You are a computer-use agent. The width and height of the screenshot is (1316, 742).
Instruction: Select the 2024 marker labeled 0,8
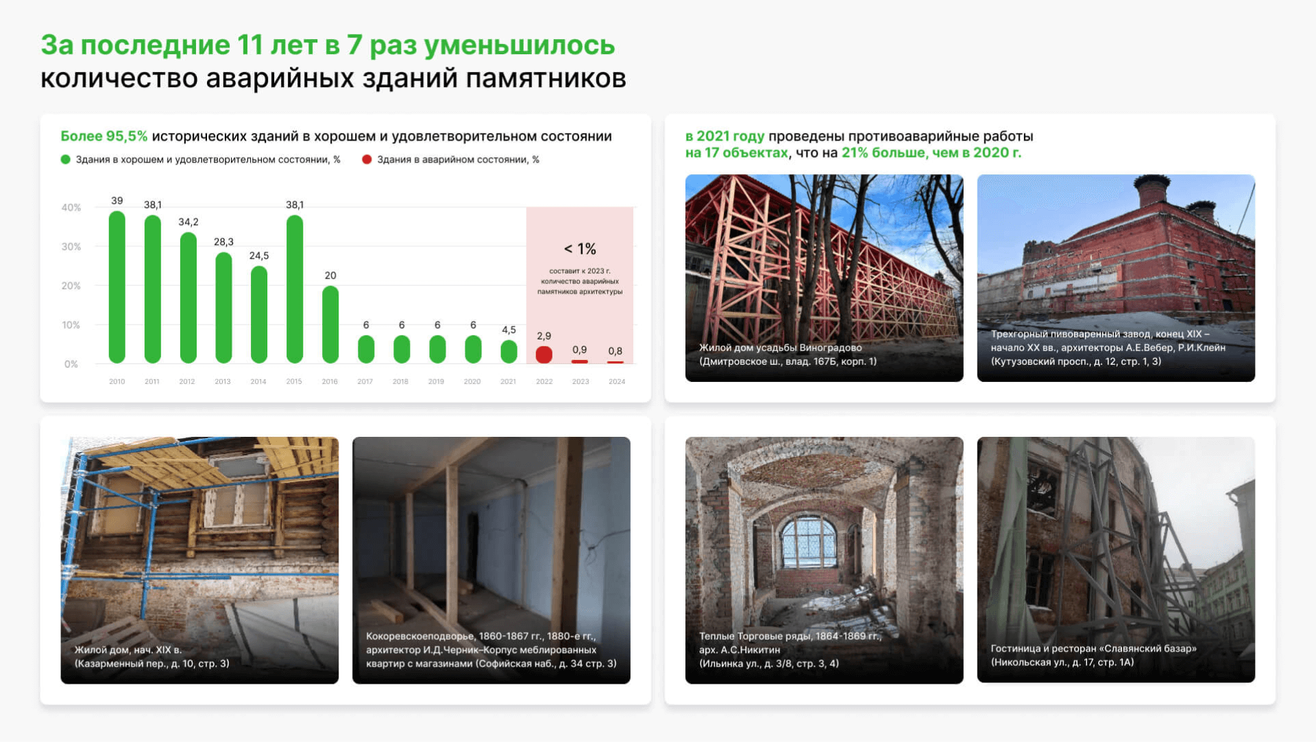[616, 362]
